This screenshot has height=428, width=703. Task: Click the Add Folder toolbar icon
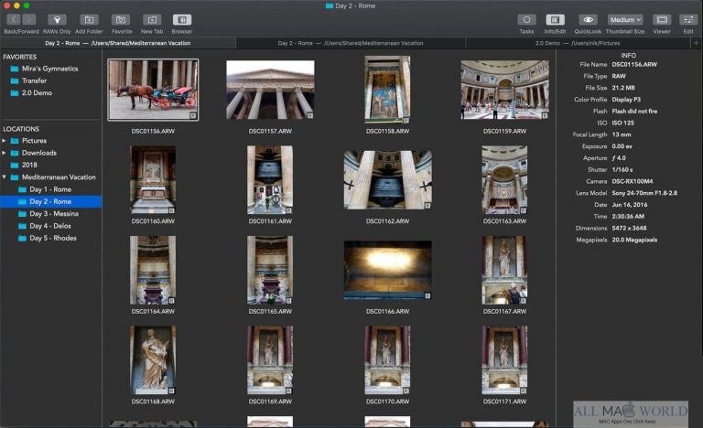pyautogui.click(x=89, y=19)
